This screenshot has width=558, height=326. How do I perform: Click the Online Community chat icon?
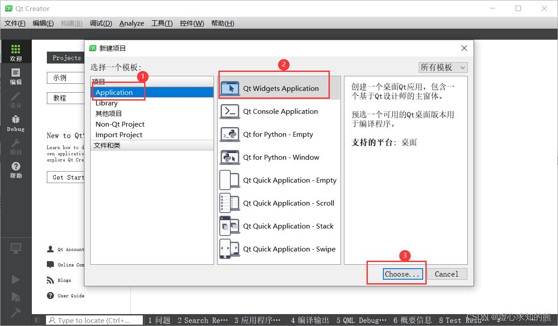(50, 265)
